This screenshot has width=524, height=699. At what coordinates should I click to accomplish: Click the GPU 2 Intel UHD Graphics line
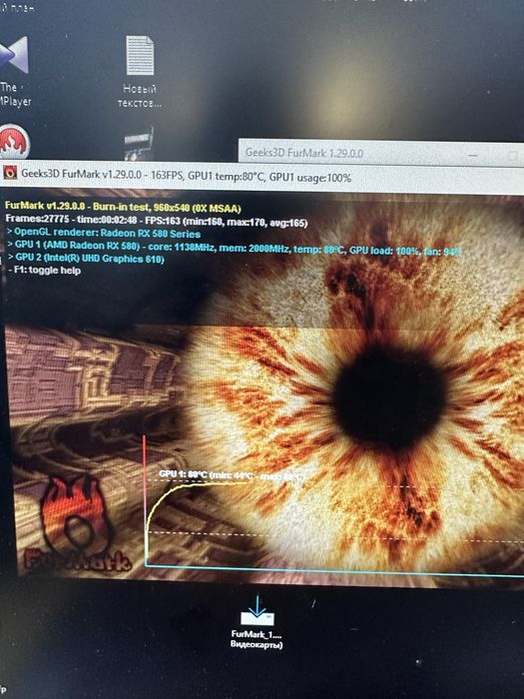87,258
